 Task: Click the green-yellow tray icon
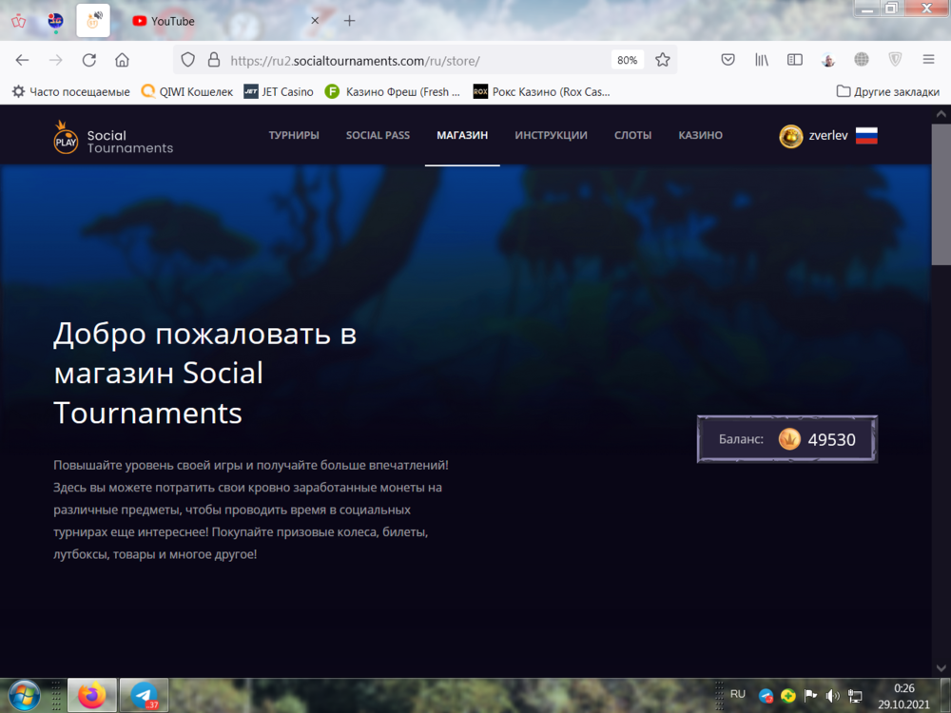coord(788,696)
